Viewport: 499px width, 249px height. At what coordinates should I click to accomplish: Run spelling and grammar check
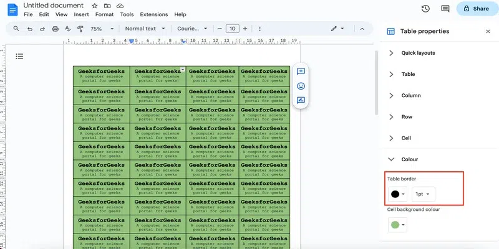point(67,29)
